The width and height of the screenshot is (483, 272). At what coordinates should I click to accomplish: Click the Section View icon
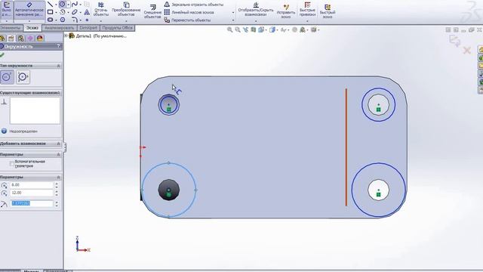click(254, 29)
